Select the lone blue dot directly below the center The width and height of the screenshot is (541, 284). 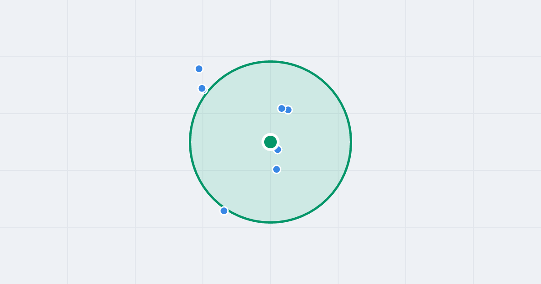[277, 169]
